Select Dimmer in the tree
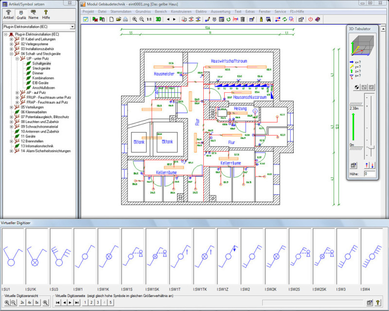 point(38,73)
